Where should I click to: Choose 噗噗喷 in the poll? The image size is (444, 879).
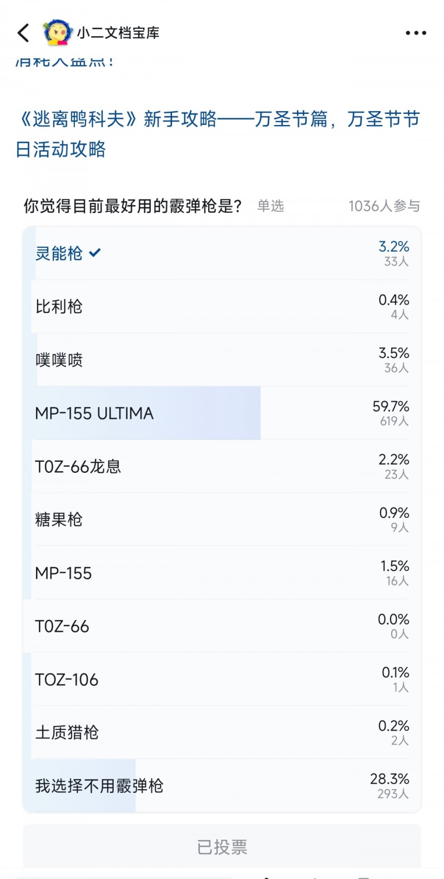click(x=222, y=360)
